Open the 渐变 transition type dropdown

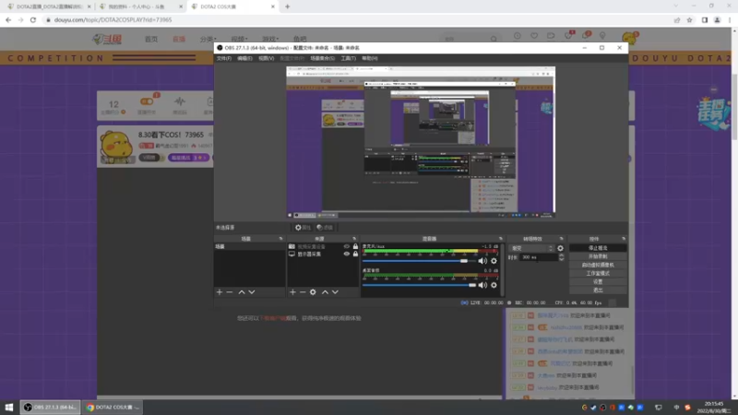[x=532, y=248]
